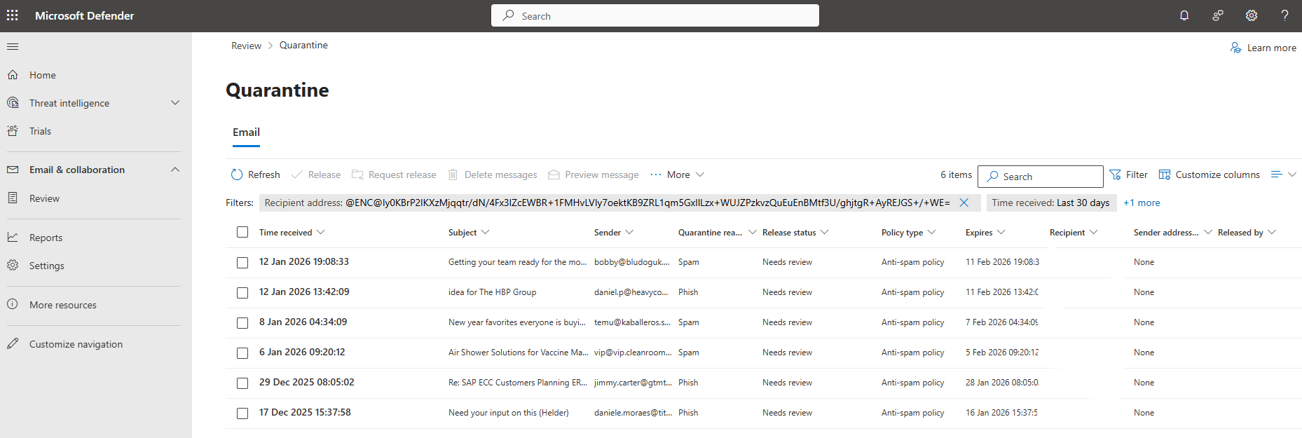Open the Release status column dropdown
This screenshot has height=438, width=1302.
click(825, 232)
